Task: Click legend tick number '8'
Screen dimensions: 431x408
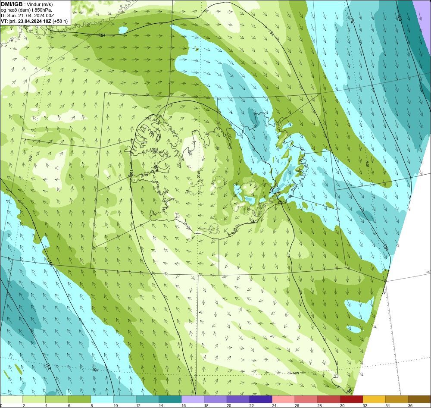Action: point(91,405)
